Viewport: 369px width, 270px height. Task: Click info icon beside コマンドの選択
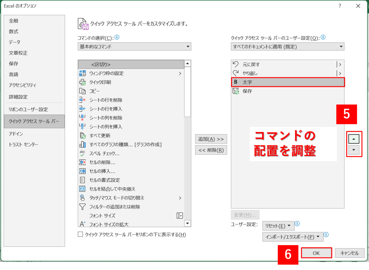click(x=117, y=38)
